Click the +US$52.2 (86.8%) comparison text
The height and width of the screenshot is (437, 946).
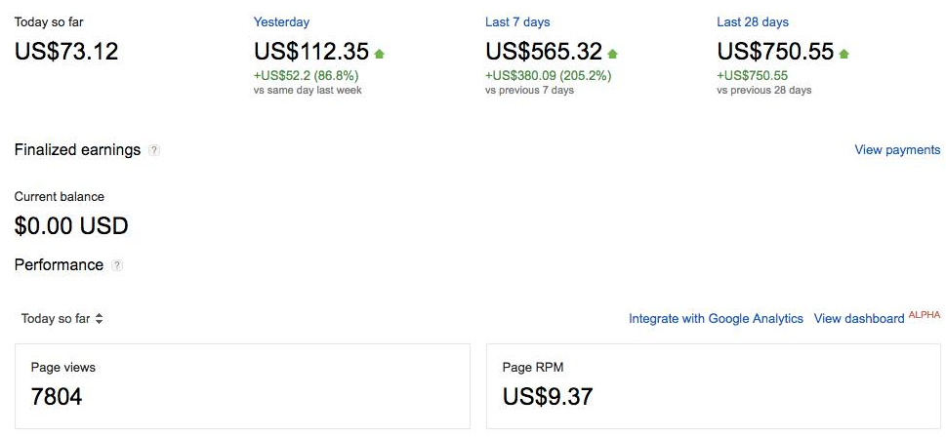306,75
